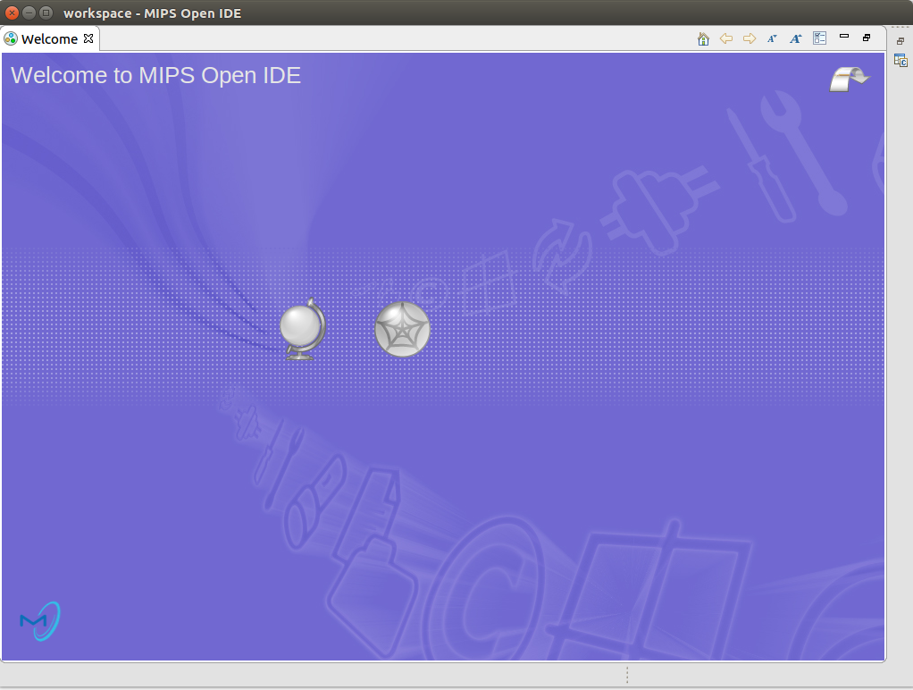Open the C/C++ perspective icon in right sidebar
This screenshot has height=690, width=913.
pos(900,60)
